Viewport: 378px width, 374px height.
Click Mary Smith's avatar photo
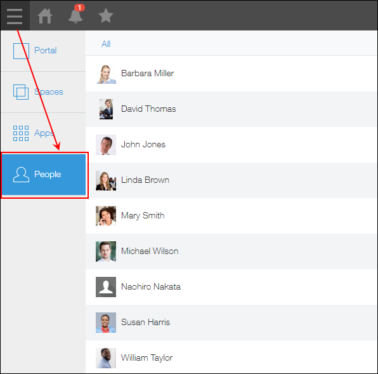106,216
